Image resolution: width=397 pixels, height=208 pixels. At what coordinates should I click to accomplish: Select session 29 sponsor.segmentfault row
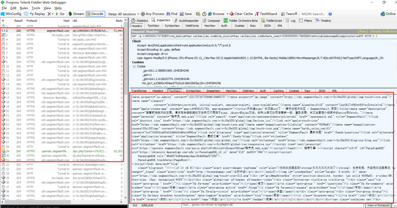pyautogui.click(x=62, y=151)
